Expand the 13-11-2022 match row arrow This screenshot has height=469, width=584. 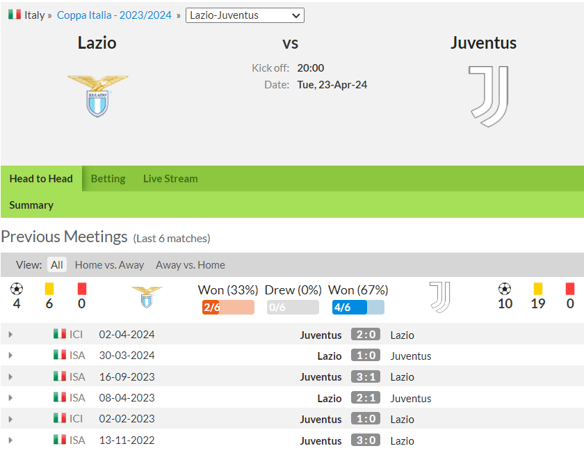pos(10,440)
